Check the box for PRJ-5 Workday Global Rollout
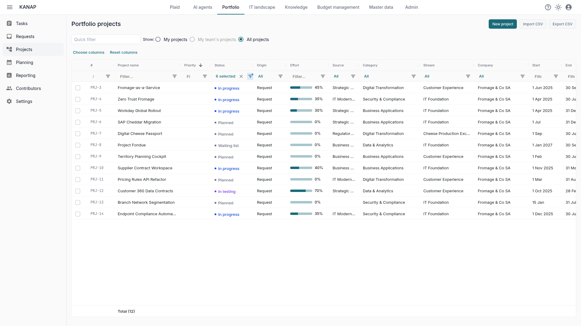 78,111
